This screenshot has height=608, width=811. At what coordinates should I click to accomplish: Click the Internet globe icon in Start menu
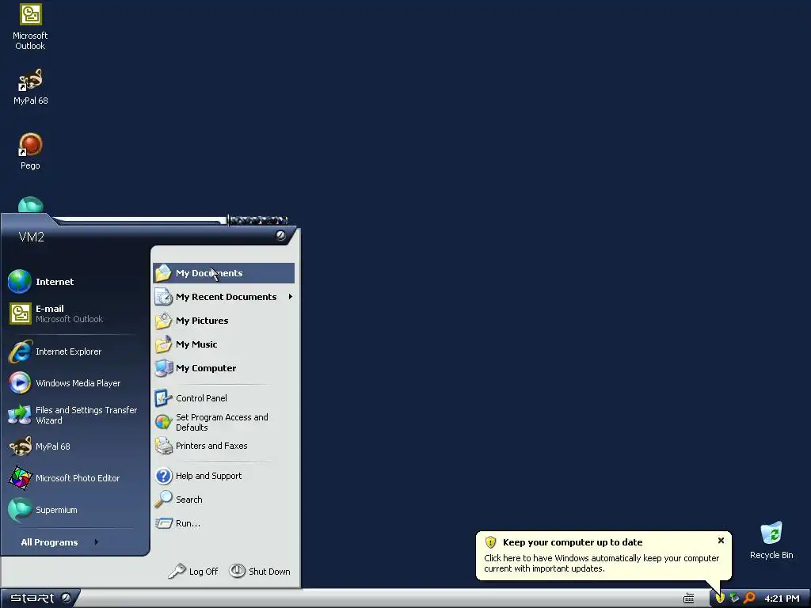pos(20,282)
